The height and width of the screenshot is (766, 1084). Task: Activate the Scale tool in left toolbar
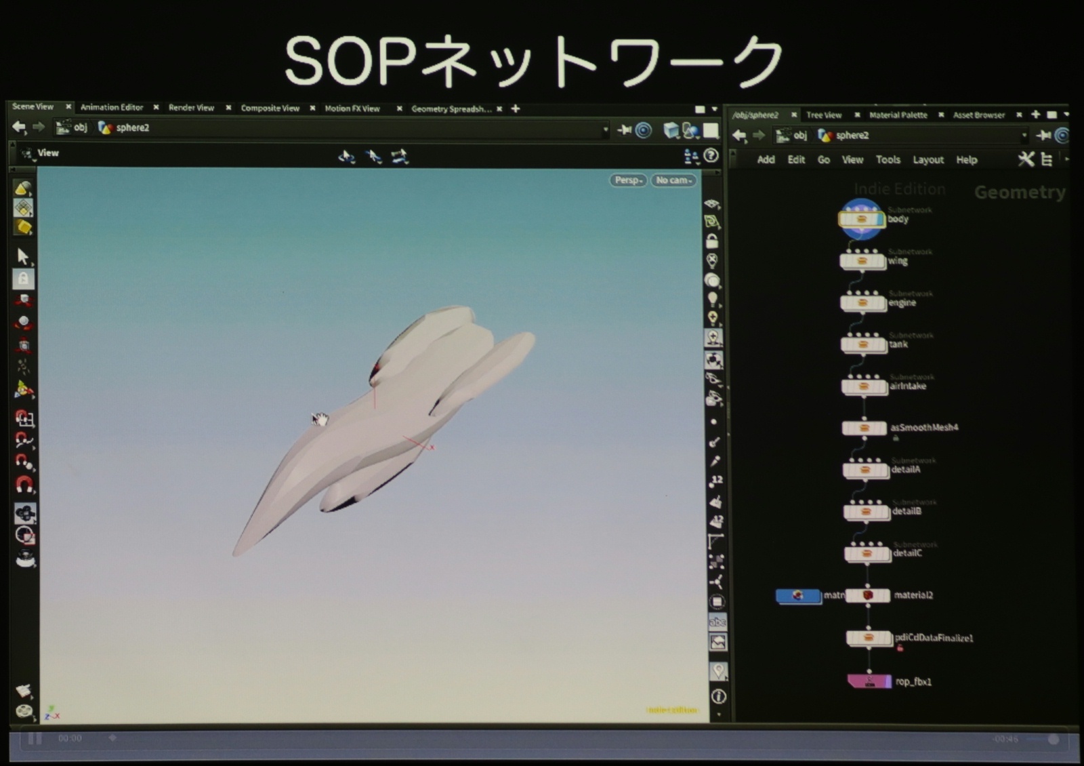coord(24,346)
